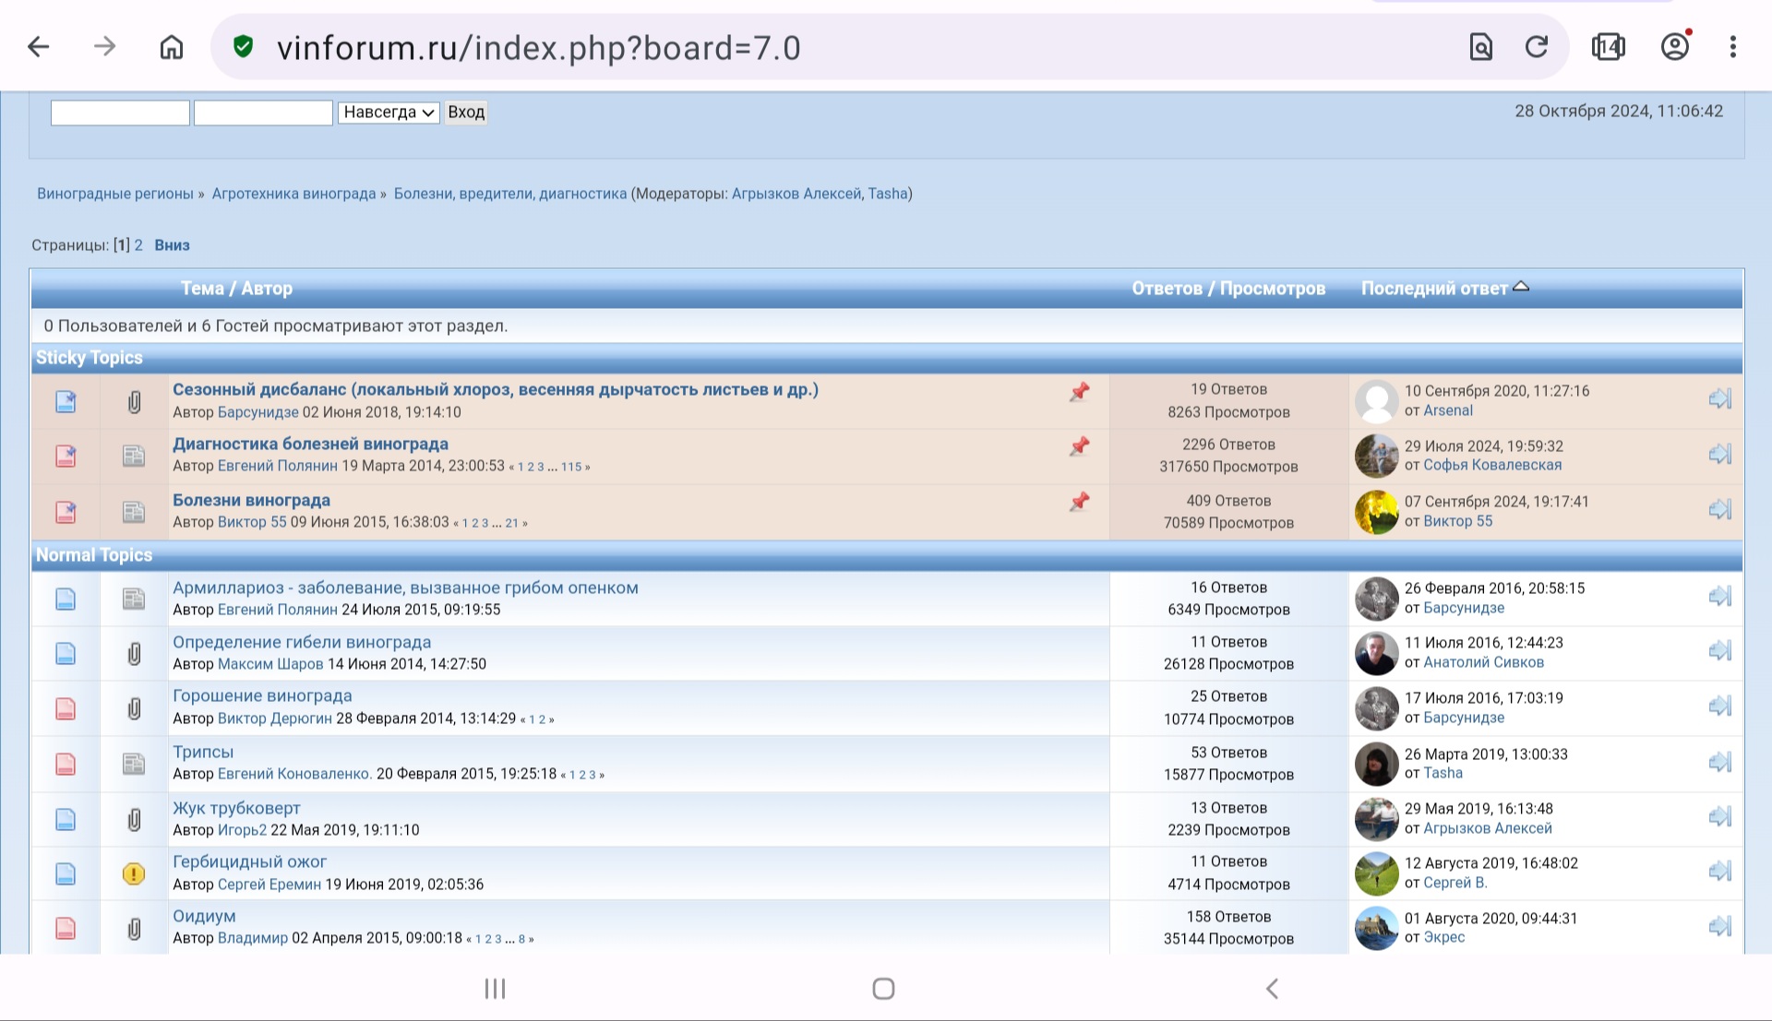Reload the page with the refresh icon

1537,47
